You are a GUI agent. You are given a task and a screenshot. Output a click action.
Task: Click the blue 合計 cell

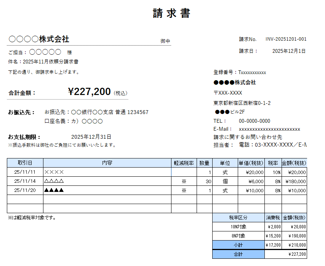click(239, 254)
